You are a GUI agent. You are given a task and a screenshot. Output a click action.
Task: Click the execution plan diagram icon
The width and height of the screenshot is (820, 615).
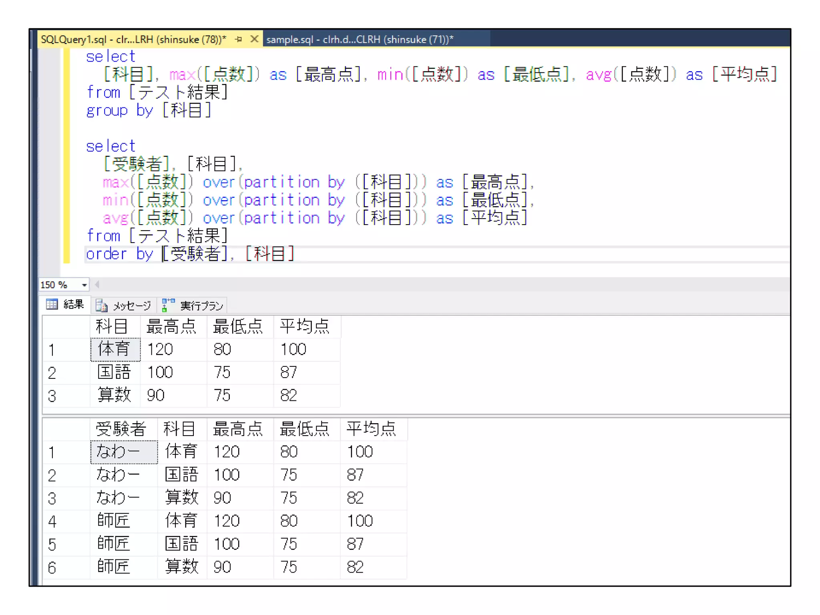click(x=168, y=305)
